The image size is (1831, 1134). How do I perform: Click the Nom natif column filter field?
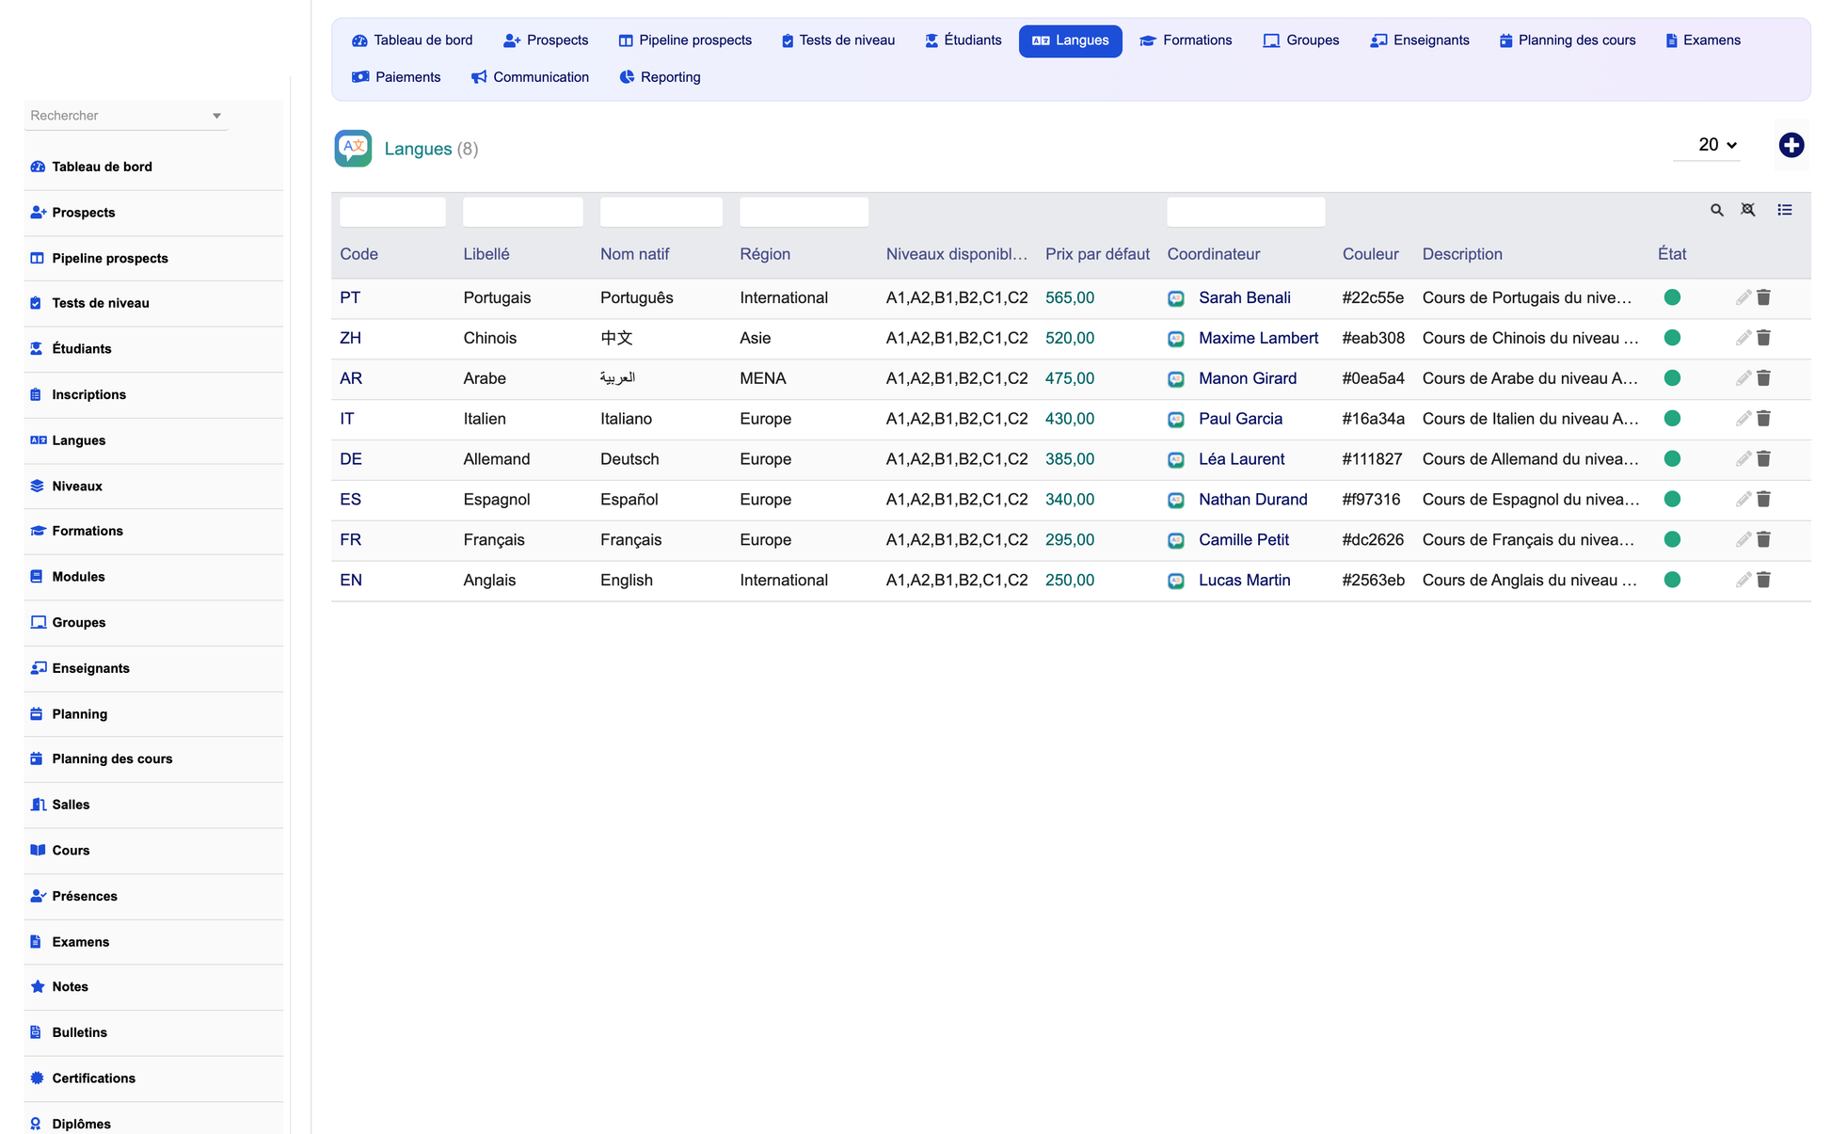click(661, 212)
